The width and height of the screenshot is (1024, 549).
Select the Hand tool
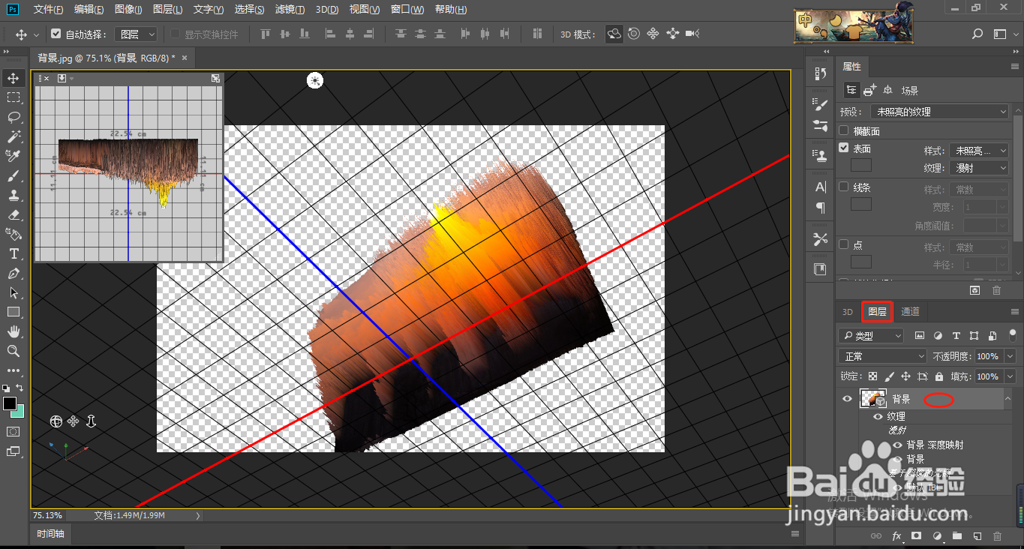click(14, 331)
